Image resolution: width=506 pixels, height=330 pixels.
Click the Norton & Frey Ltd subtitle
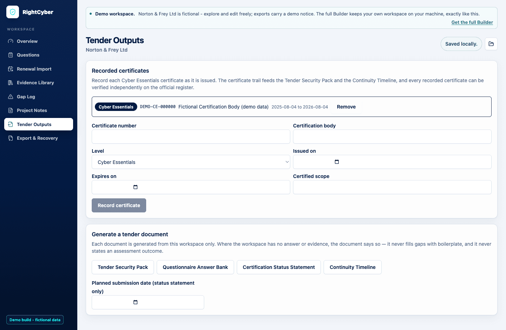click(106, 50)
